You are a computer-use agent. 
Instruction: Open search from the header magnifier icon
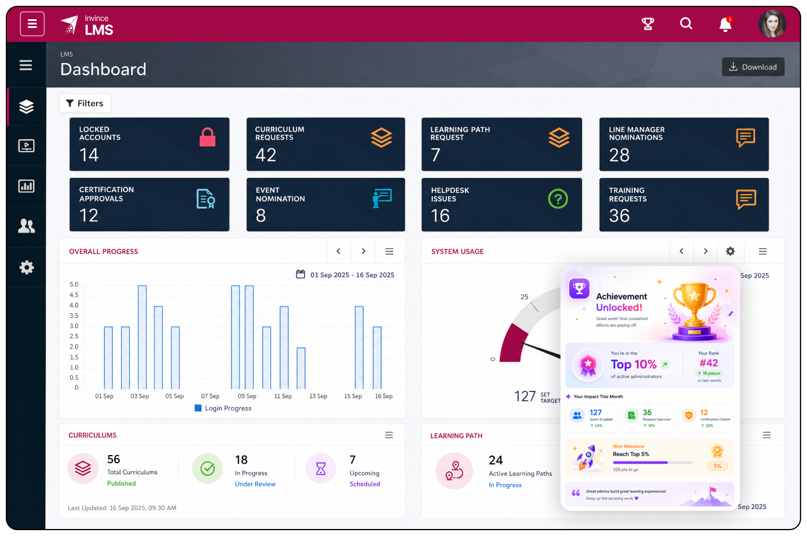(686, 23)
